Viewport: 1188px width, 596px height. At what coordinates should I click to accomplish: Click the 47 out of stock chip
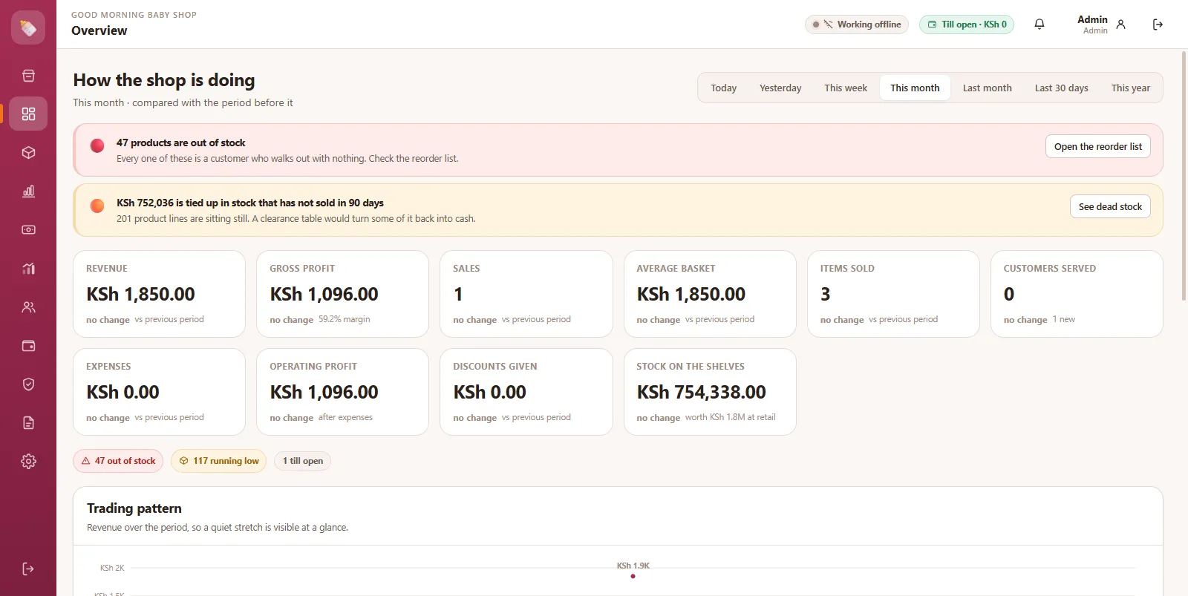coord(119,461)
